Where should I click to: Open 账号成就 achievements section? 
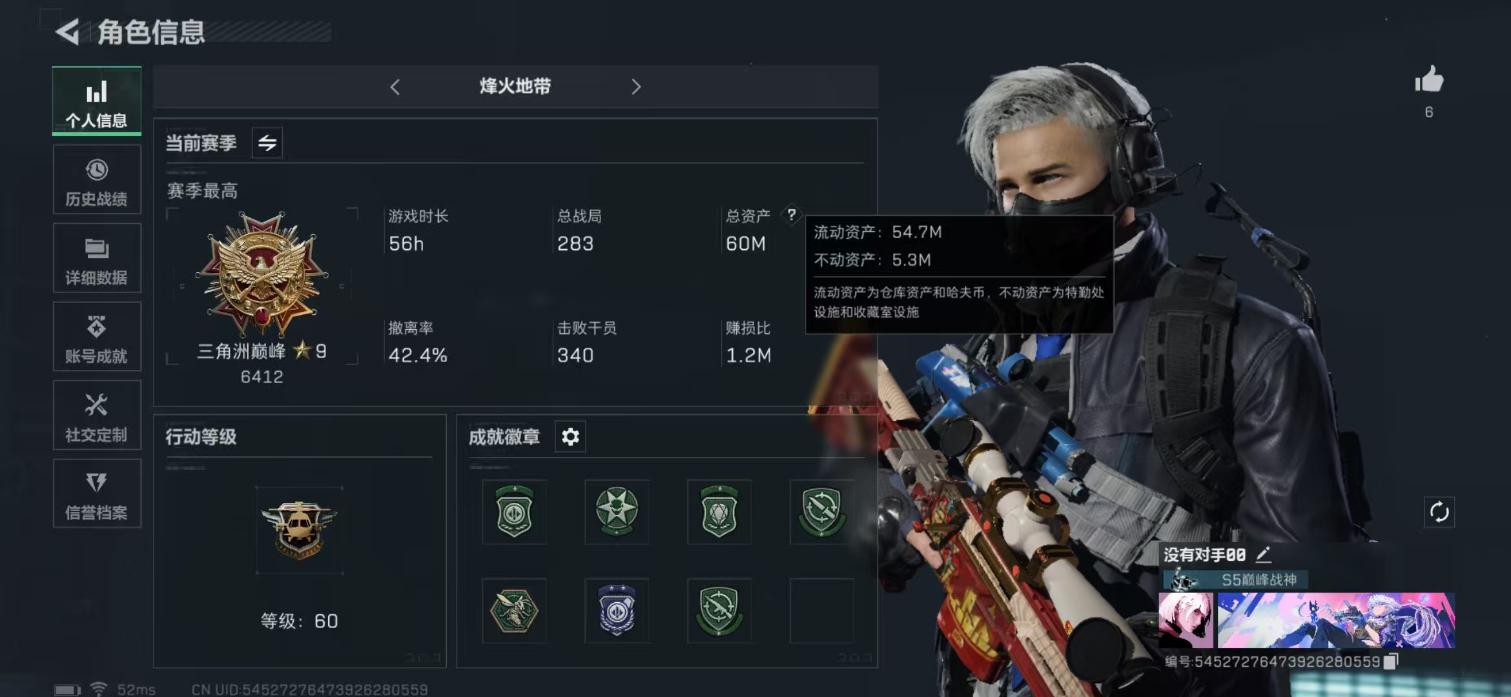point(97,337)
